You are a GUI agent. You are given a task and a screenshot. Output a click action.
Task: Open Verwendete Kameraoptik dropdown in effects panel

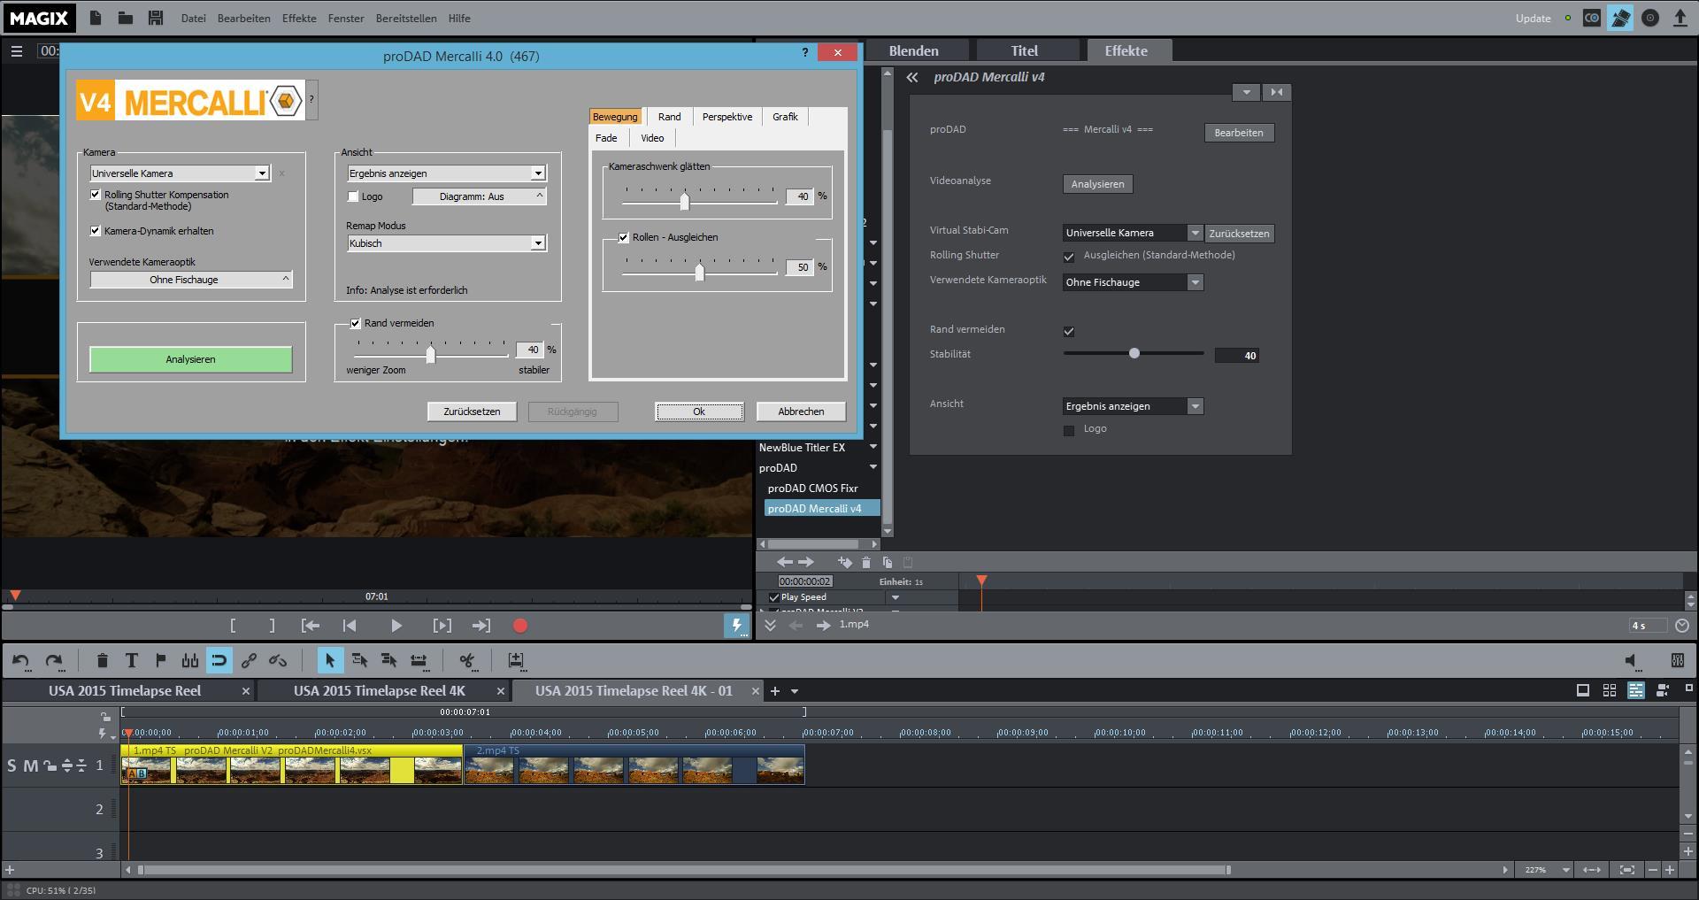tap(1195, 282)
